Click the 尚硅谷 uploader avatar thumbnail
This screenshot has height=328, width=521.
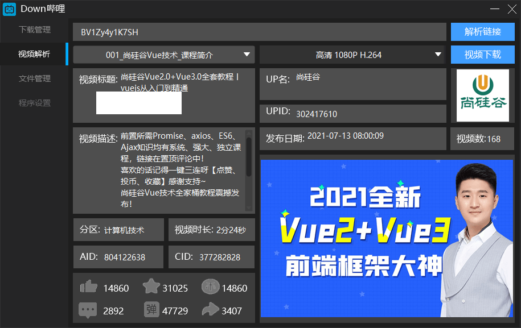click(x=483, y=95)
